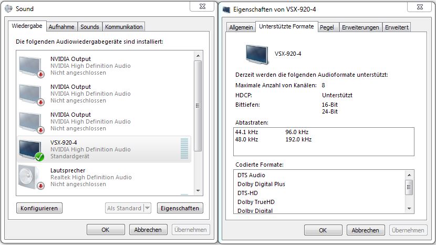Close the Sound window
Viewport: 436px width, 245px height.
click(202, 6)
